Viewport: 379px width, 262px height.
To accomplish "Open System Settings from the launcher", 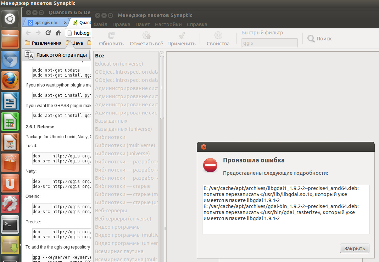I will coord(10,204).
